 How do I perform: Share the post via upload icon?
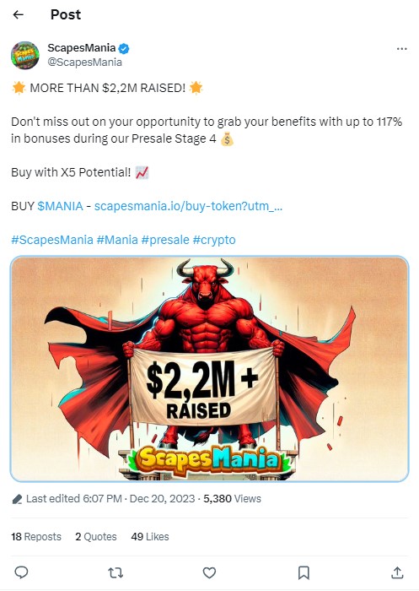tap(397, 572)
